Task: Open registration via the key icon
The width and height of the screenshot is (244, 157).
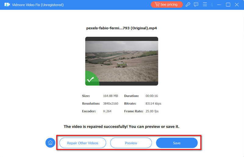Action: (188, 5)
